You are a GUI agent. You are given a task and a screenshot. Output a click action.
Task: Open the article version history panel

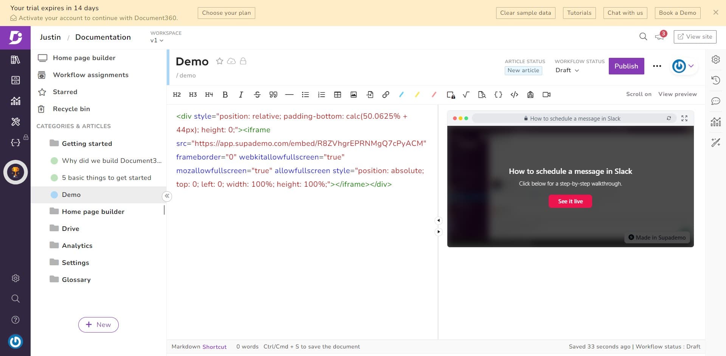click(x=716, y=80)
